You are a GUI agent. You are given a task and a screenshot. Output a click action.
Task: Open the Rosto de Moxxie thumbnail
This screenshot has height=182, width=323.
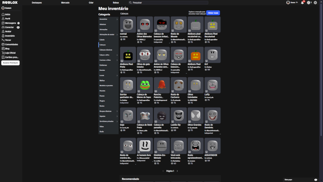click(x=178, y=25)
